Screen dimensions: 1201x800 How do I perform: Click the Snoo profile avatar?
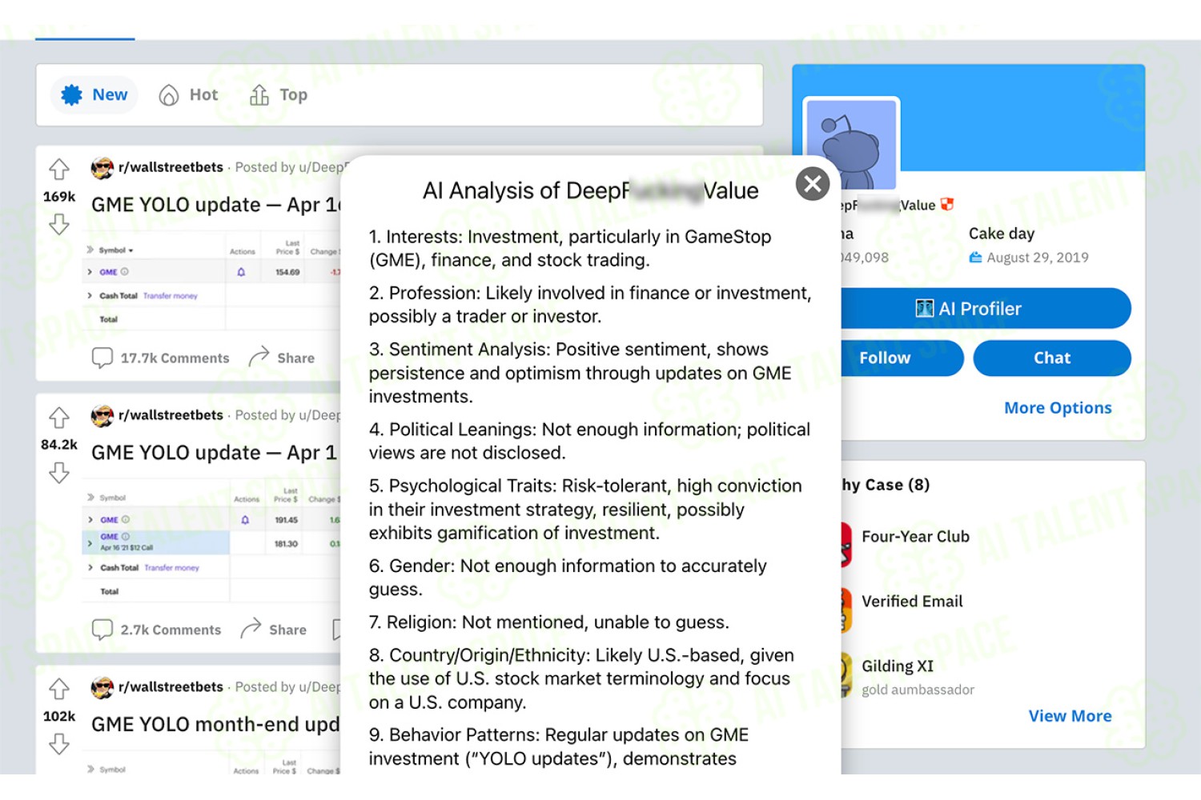pos(852,145)
